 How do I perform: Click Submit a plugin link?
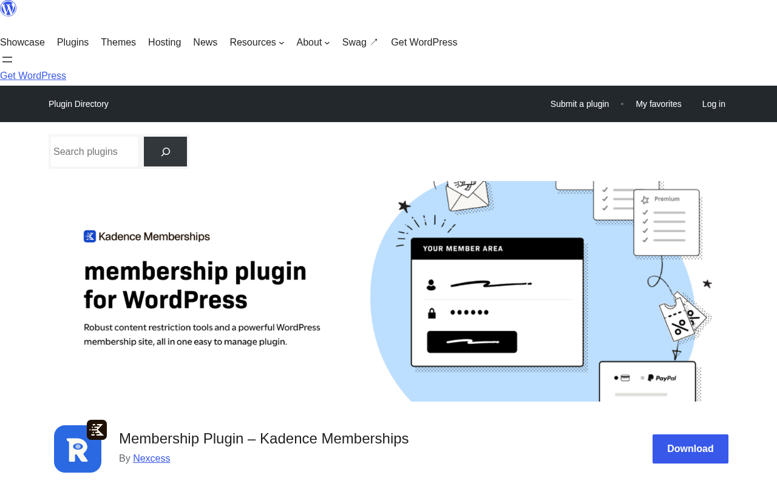coord(580,104)
